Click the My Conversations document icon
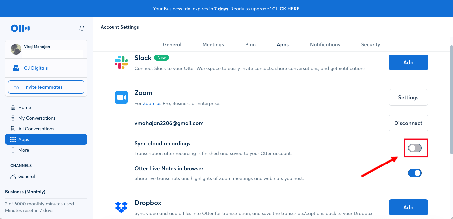The width and height of the screenshot is (453, 219). [x=13, y=118]
